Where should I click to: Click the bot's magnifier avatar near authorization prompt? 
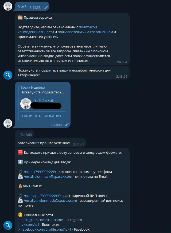point(8,75)
